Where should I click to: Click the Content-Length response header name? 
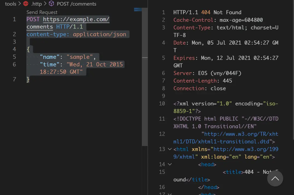(195, 81)
